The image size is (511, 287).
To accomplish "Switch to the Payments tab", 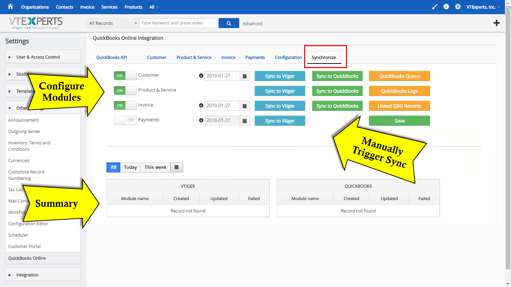I will click(255, 57).
